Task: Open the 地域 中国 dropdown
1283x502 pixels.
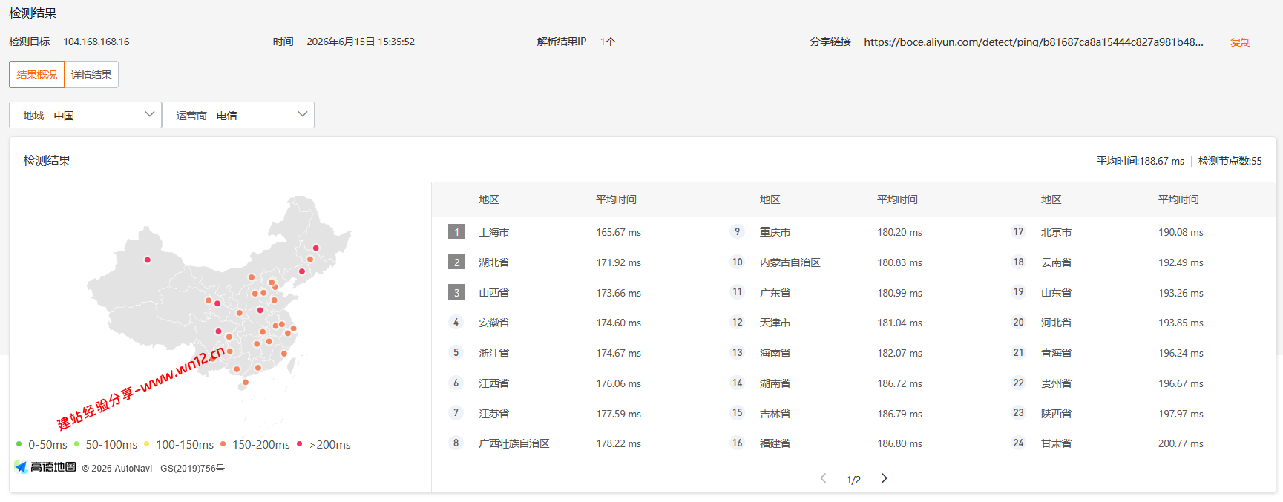Action: [85, 115]
